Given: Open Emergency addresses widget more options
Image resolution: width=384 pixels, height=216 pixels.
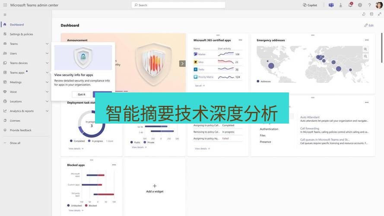Looking at the screenshot, I should 367,40.
